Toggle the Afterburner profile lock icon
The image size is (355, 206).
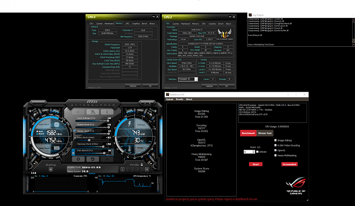pyautogui.click(x=142, y=164)
